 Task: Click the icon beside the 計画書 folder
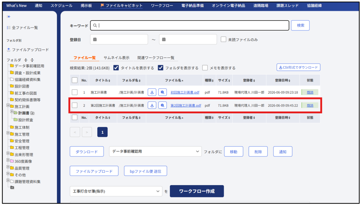click(32, 113)
